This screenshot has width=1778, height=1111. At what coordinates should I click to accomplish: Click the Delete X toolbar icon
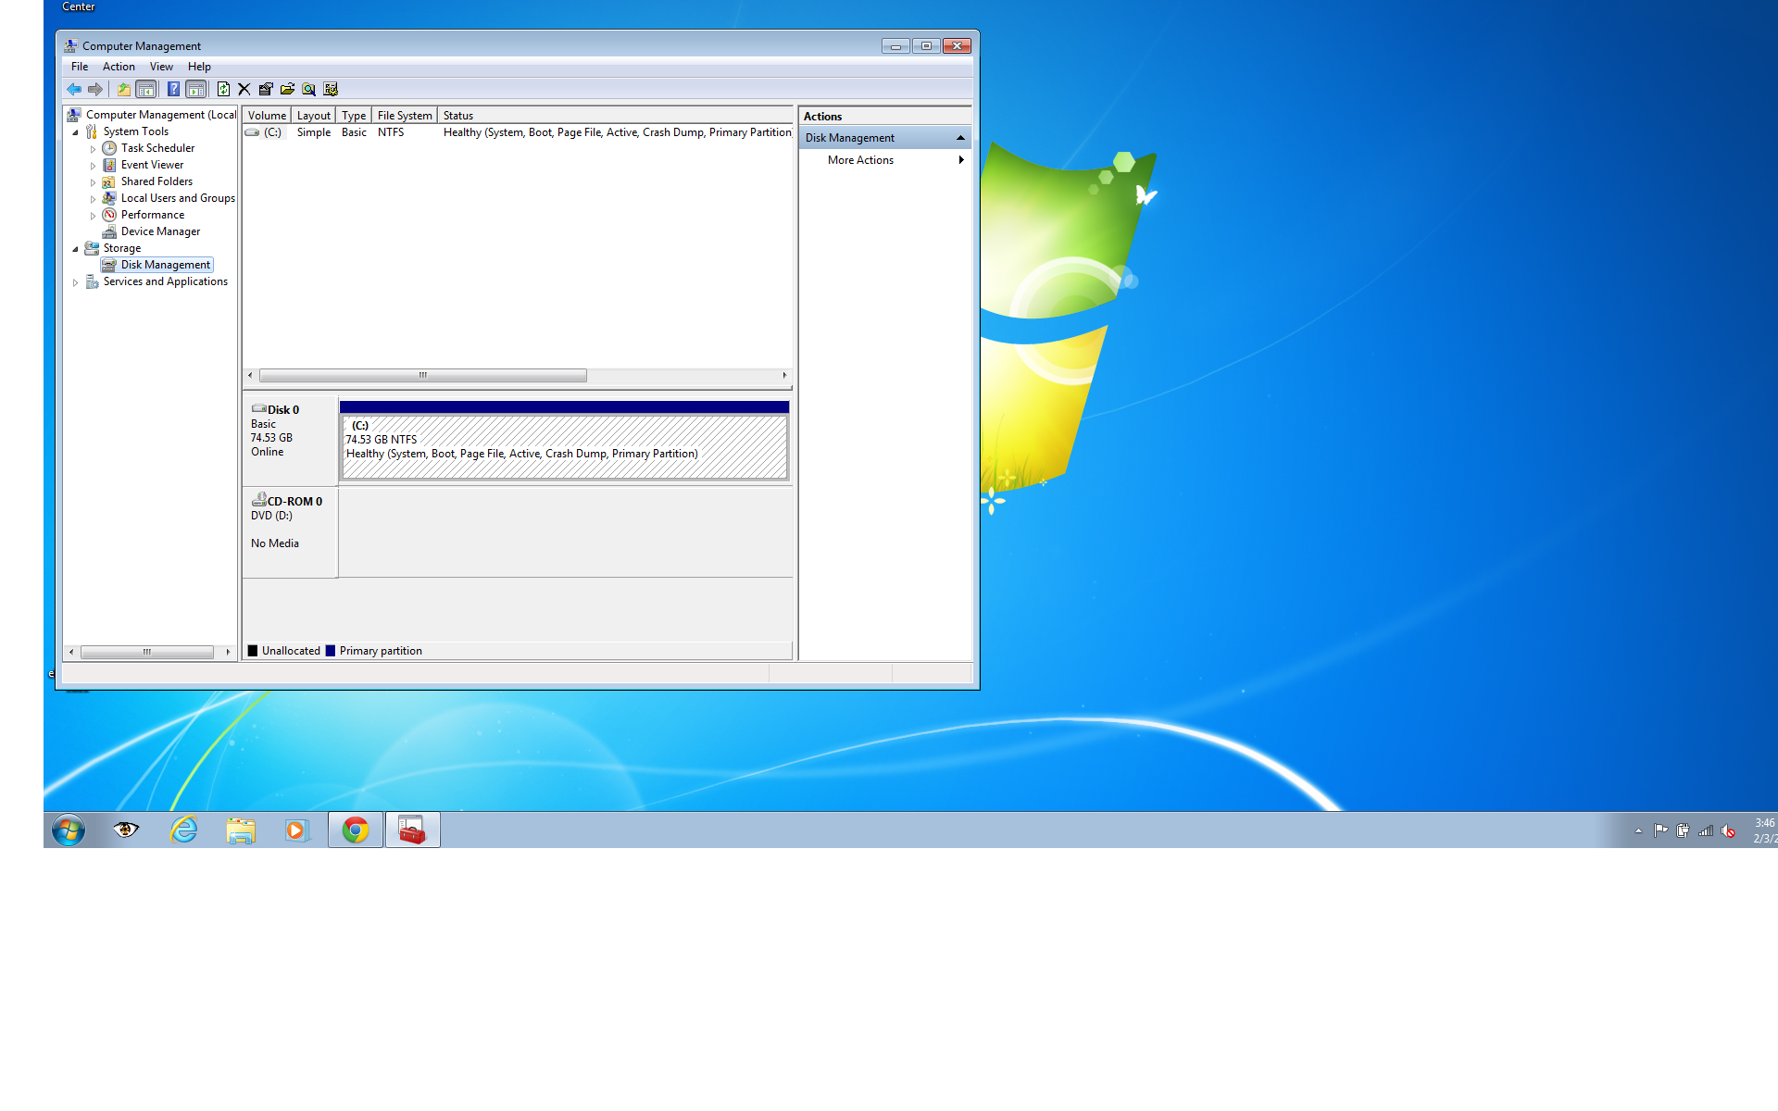pyautogui.click(x=244, y=90)
